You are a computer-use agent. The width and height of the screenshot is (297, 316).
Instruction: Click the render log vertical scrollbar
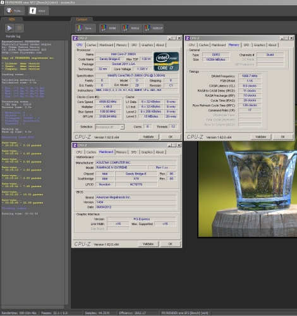pos(66,173)
